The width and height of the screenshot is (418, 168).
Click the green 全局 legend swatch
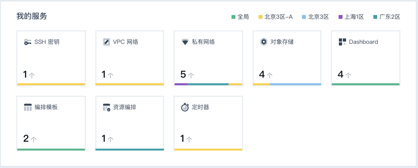233,17
